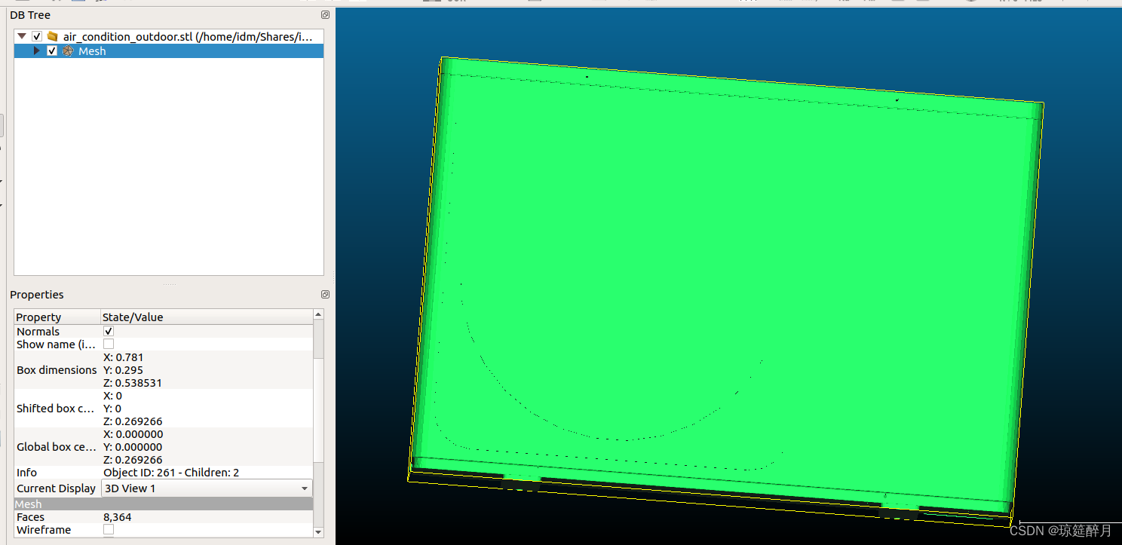
Task: Click the DB Tree panel title
Action: tap(30, 15)
